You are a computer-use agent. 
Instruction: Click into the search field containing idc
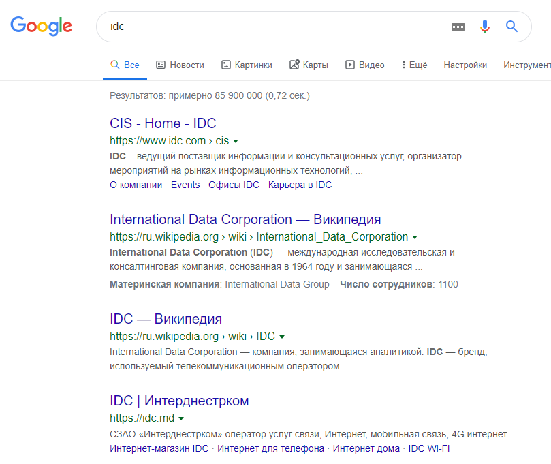coord(274,27)
